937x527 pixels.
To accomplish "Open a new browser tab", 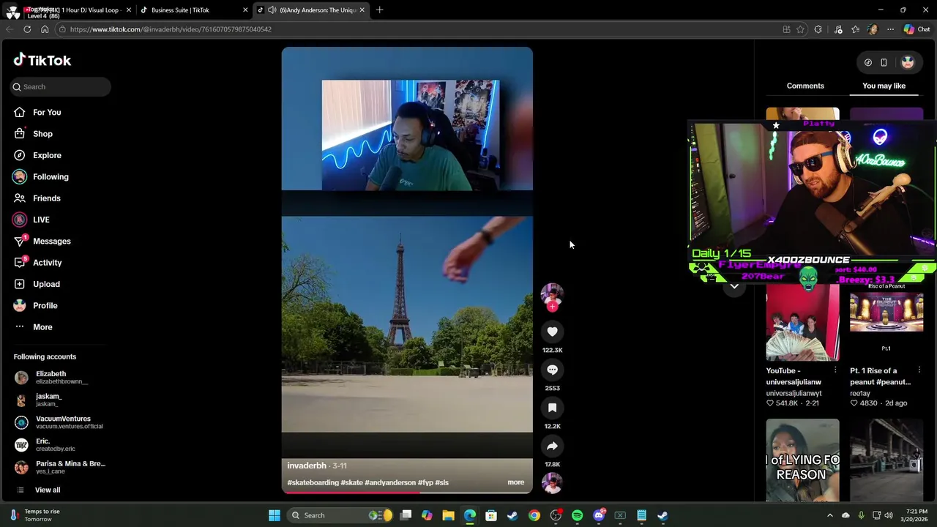I will [379, 10].
